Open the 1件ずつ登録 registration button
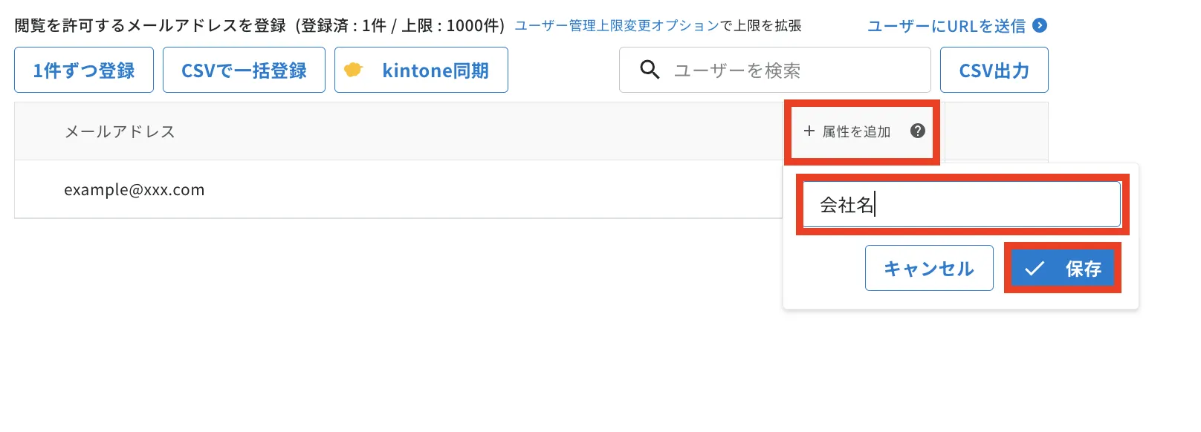The height and width of the screenshot is (432, 1201). (x=84, y=70)
